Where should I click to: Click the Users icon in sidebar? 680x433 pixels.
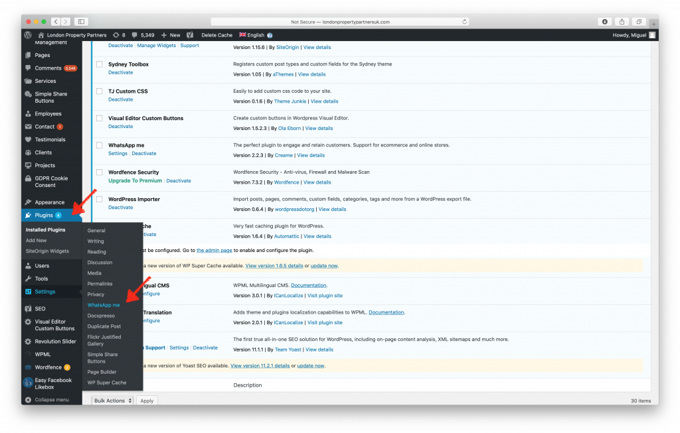point(28,266)
